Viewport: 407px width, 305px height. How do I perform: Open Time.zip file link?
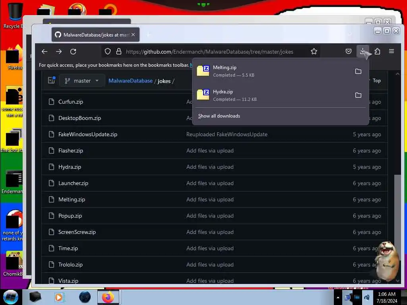tap(68, 248)
